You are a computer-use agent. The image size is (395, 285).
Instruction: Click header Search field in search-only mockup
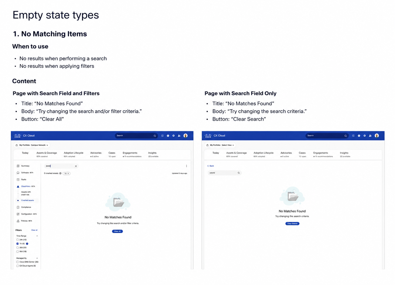pyautogui.click(x=327, y=136)
